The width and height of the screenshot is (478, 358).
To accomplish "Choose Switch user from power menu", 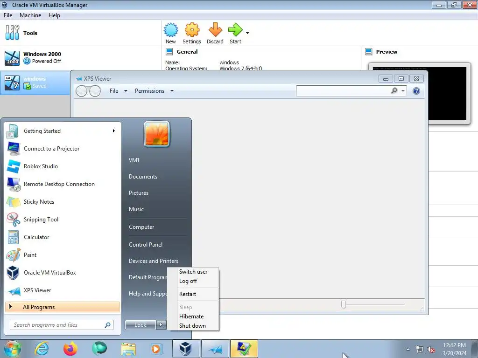I will coord(193,272).
